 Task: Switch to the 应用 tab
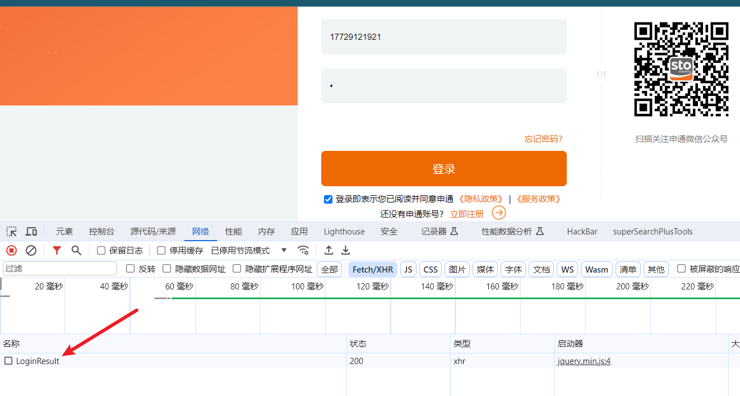(299, 232)
